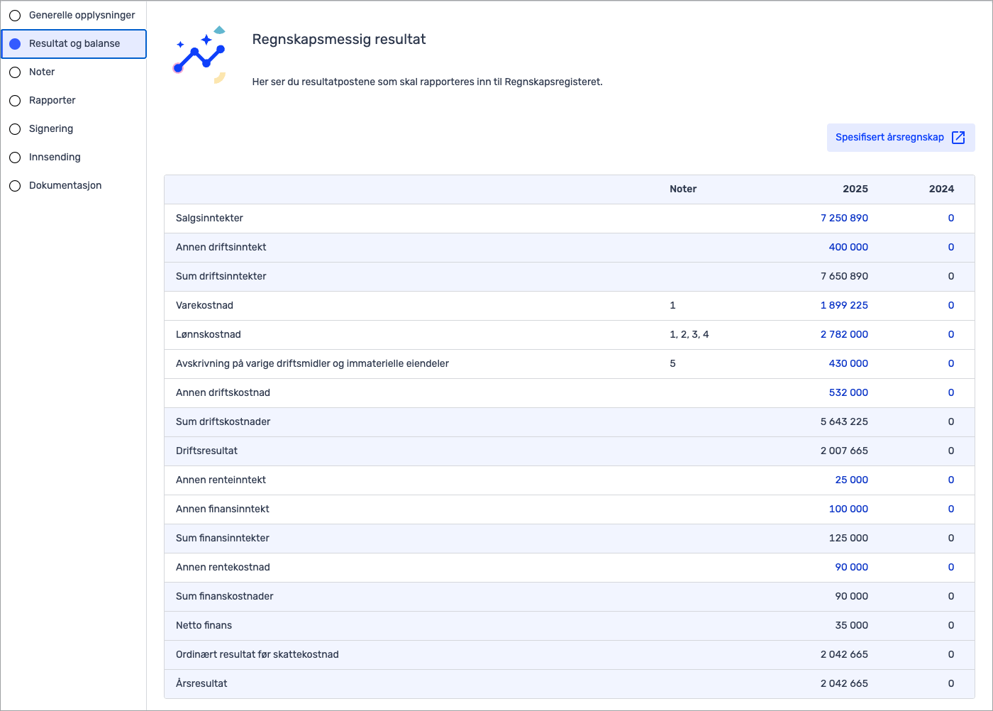993x711 pixels.
Task: Click the Salgsinntekter 2024 value
Action: (x=950, y=219)
